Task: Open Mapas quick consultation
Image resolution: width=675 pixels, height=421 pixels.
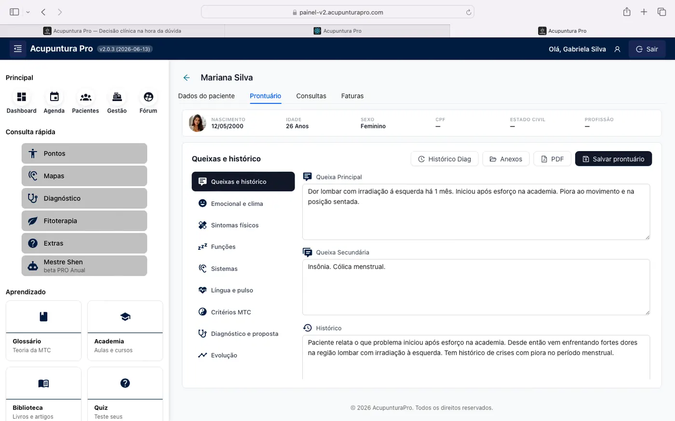Action: (x=84, y=176)
